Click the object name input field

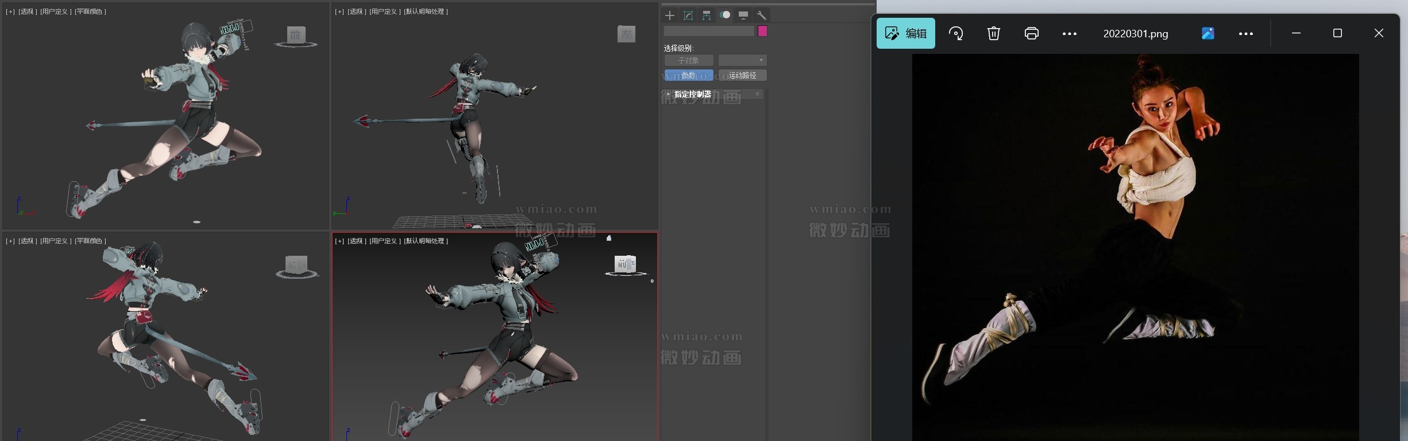(x=709, y=31)
